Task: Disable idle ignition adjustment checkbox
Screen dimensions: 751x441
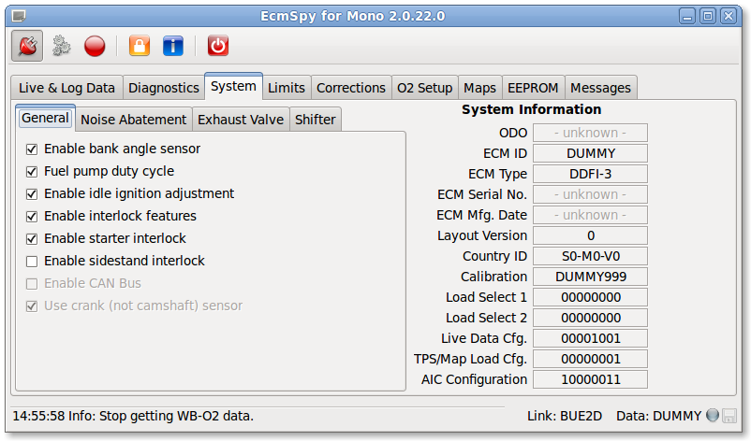Action: click(32, 194)
